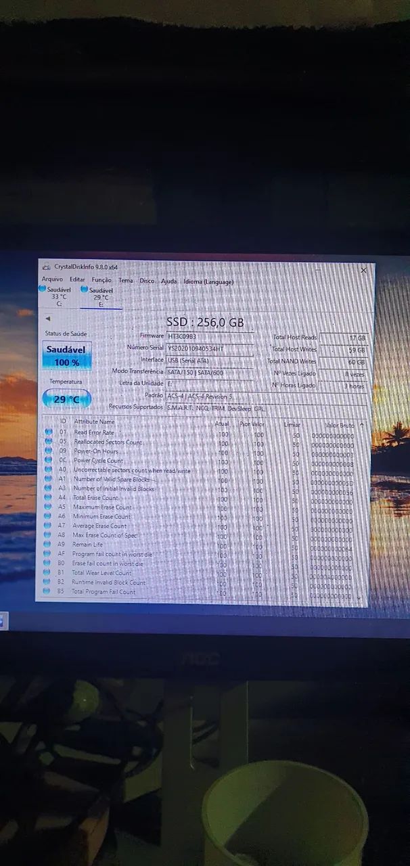Select the Remain Life attribute name
This screenshot has width=410, height=866.
88,545
